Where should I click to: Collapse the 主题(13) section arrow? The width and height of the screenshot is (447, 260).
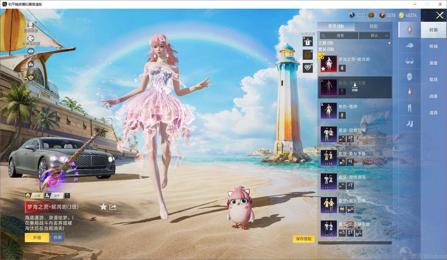tap(389, 43)
